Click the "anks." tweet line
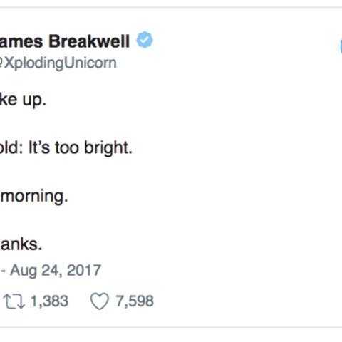342x342 pixels. [x=21, y=244]
